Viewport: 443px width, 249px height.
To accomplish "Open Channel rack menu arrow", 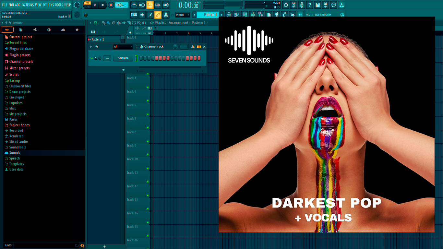I will click(91, 47).
